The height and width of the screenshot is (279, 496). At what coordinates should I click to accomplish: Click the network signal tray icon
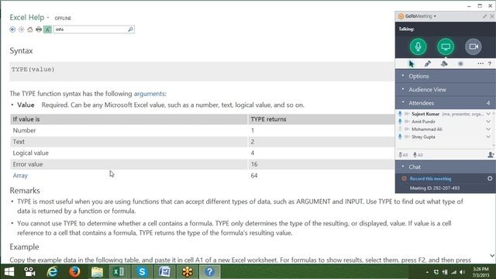pos(454,272)
